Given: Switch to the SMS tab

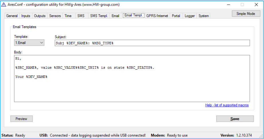Looking at the screenshot, I should 81,16.
